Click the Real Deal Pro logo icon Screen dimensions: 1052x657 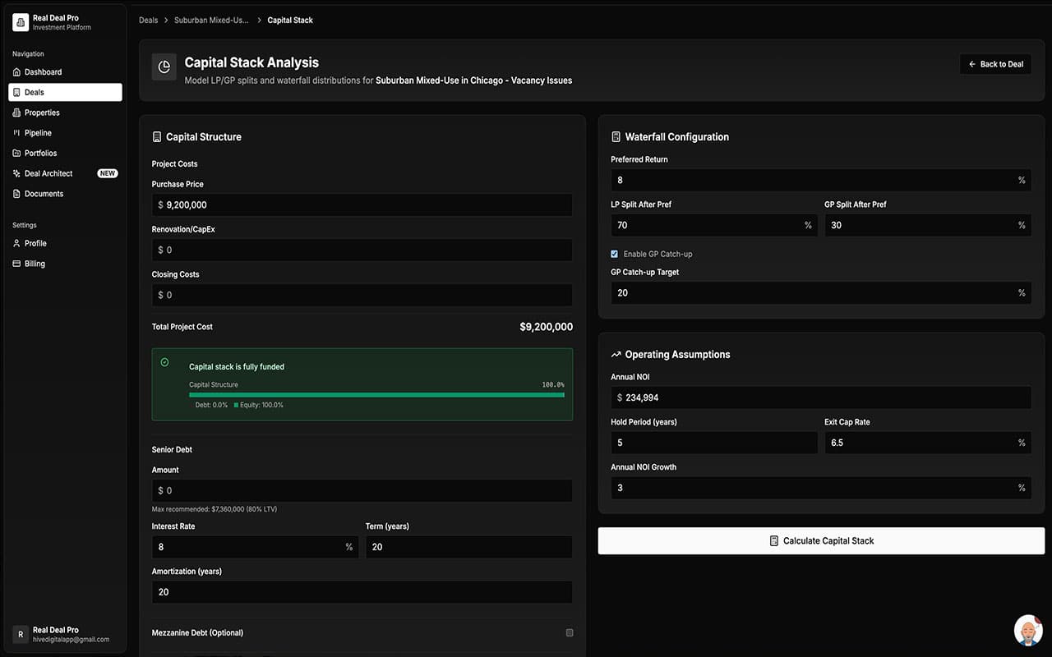coord(21,22)
